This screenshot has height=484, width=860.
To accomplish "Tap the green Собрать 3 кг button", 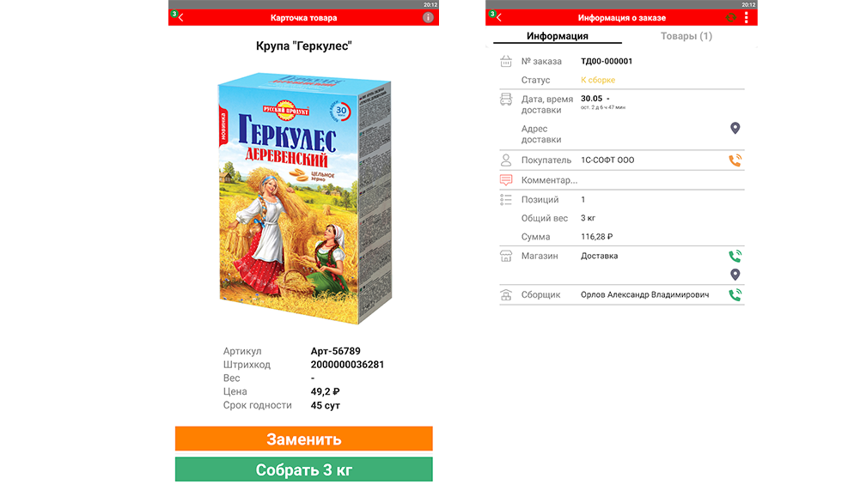I will pos(304,469).
